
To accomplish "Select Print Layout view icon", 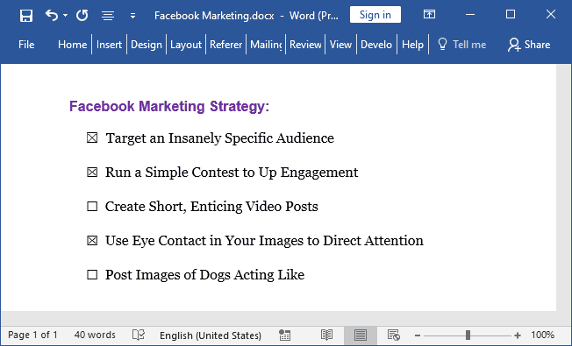I will click(x=361, y=335).
